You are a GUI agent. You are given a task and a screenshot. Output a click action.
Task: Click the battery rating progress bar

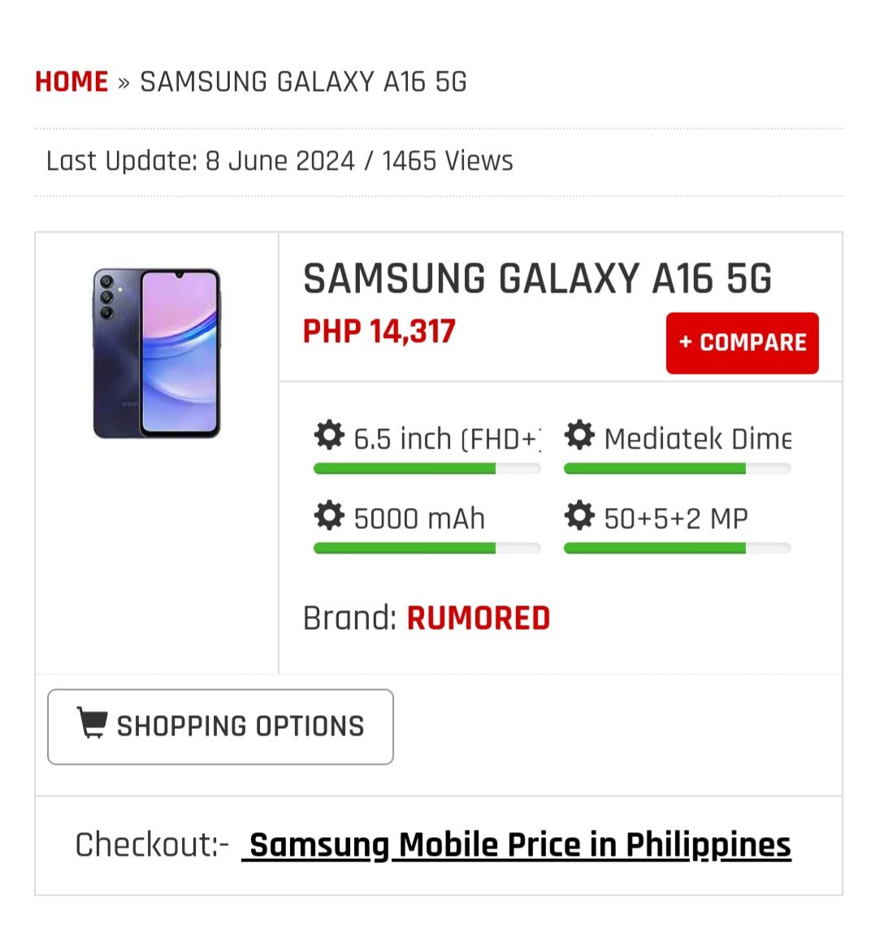click(x=427, y=549)
